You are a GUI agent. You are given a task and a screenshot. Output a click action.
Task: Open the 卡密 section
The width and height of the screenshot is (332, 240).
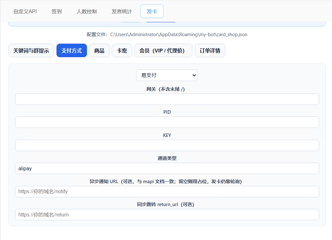pos(122,51)
